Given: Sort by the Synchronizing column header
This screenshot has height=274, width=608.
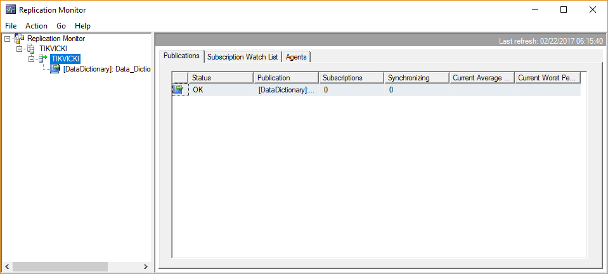Looking at the screenshot, I should pos(417,78).
